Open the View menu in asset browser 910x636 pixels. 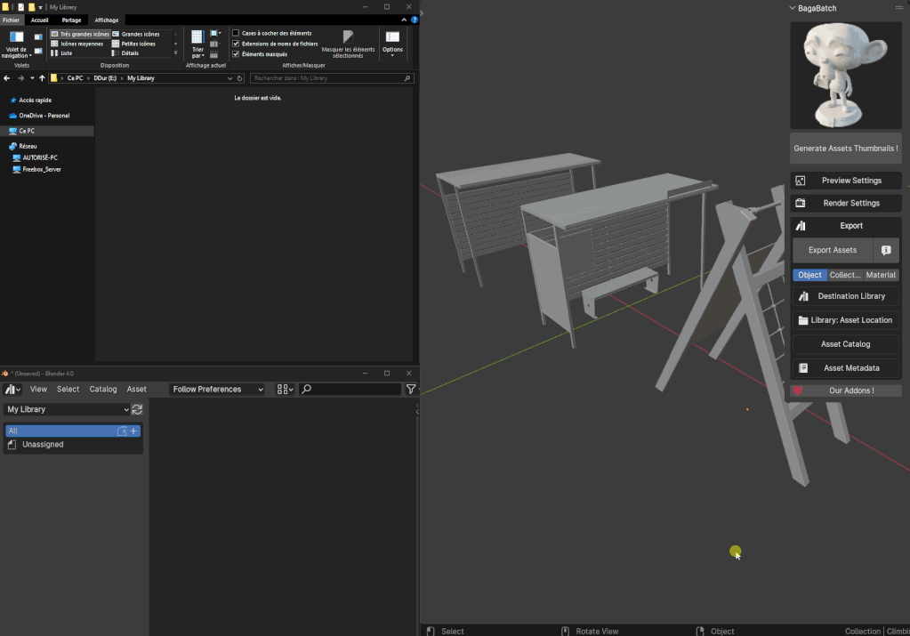coord(38,390)
